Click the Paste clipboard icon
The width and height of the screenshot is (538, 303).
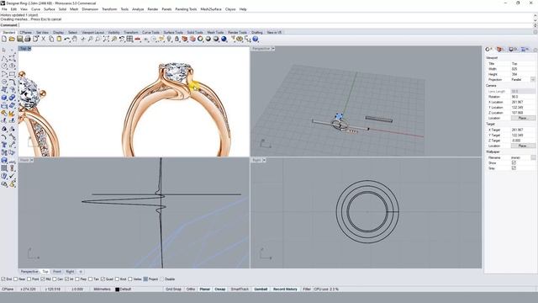(59, 40)
